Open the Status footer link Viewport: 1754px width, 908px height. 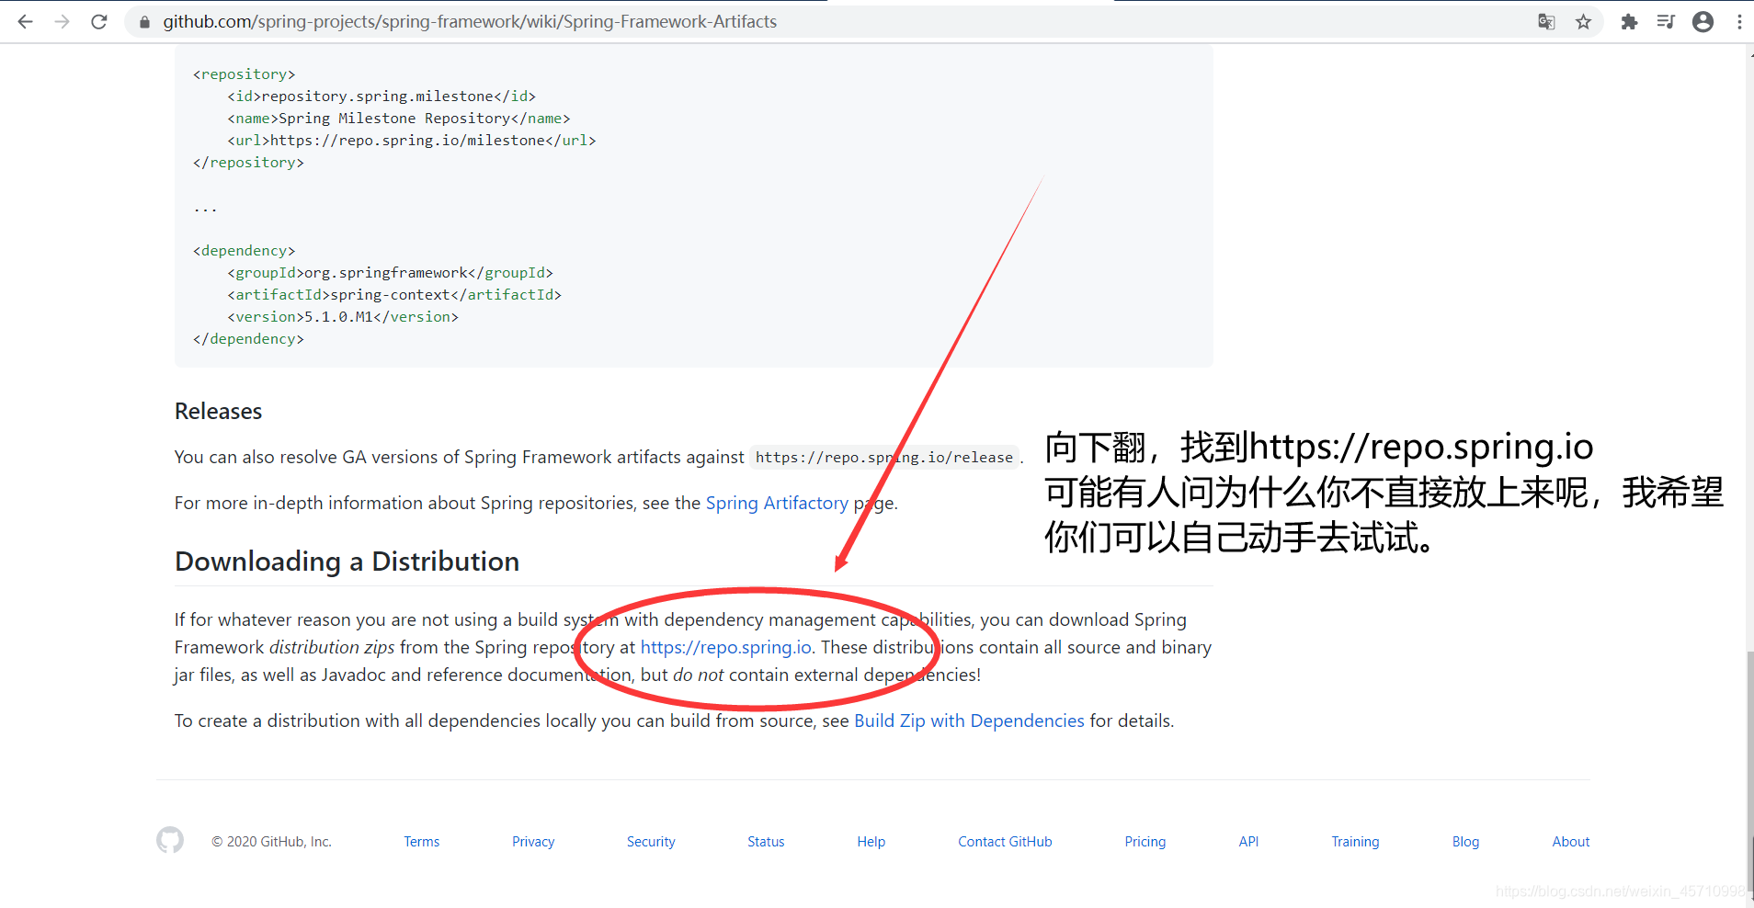[x=766, y=841]
